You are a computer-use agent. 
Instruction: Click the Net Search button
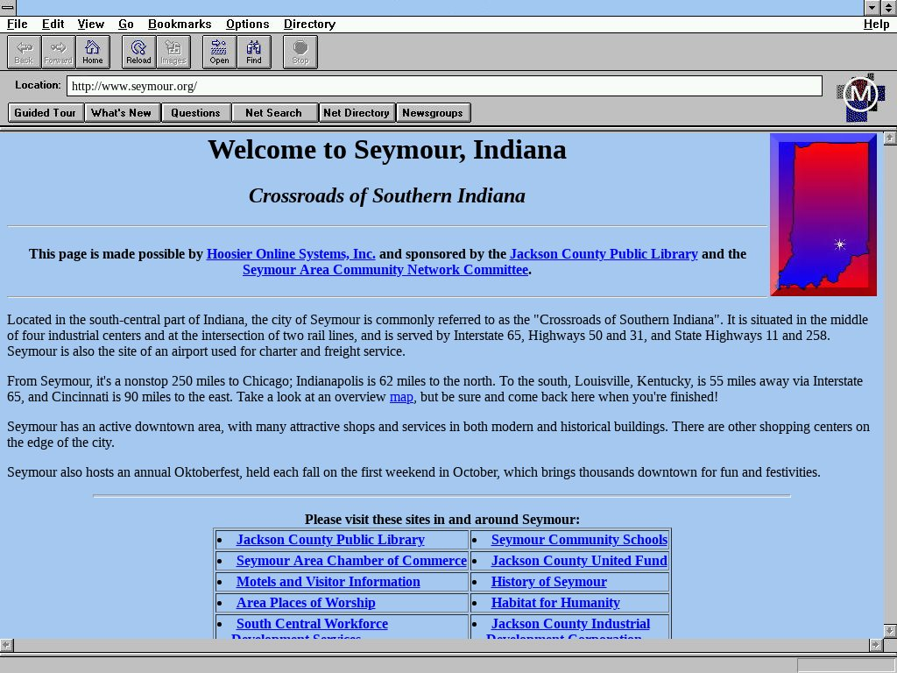point(273,112)
